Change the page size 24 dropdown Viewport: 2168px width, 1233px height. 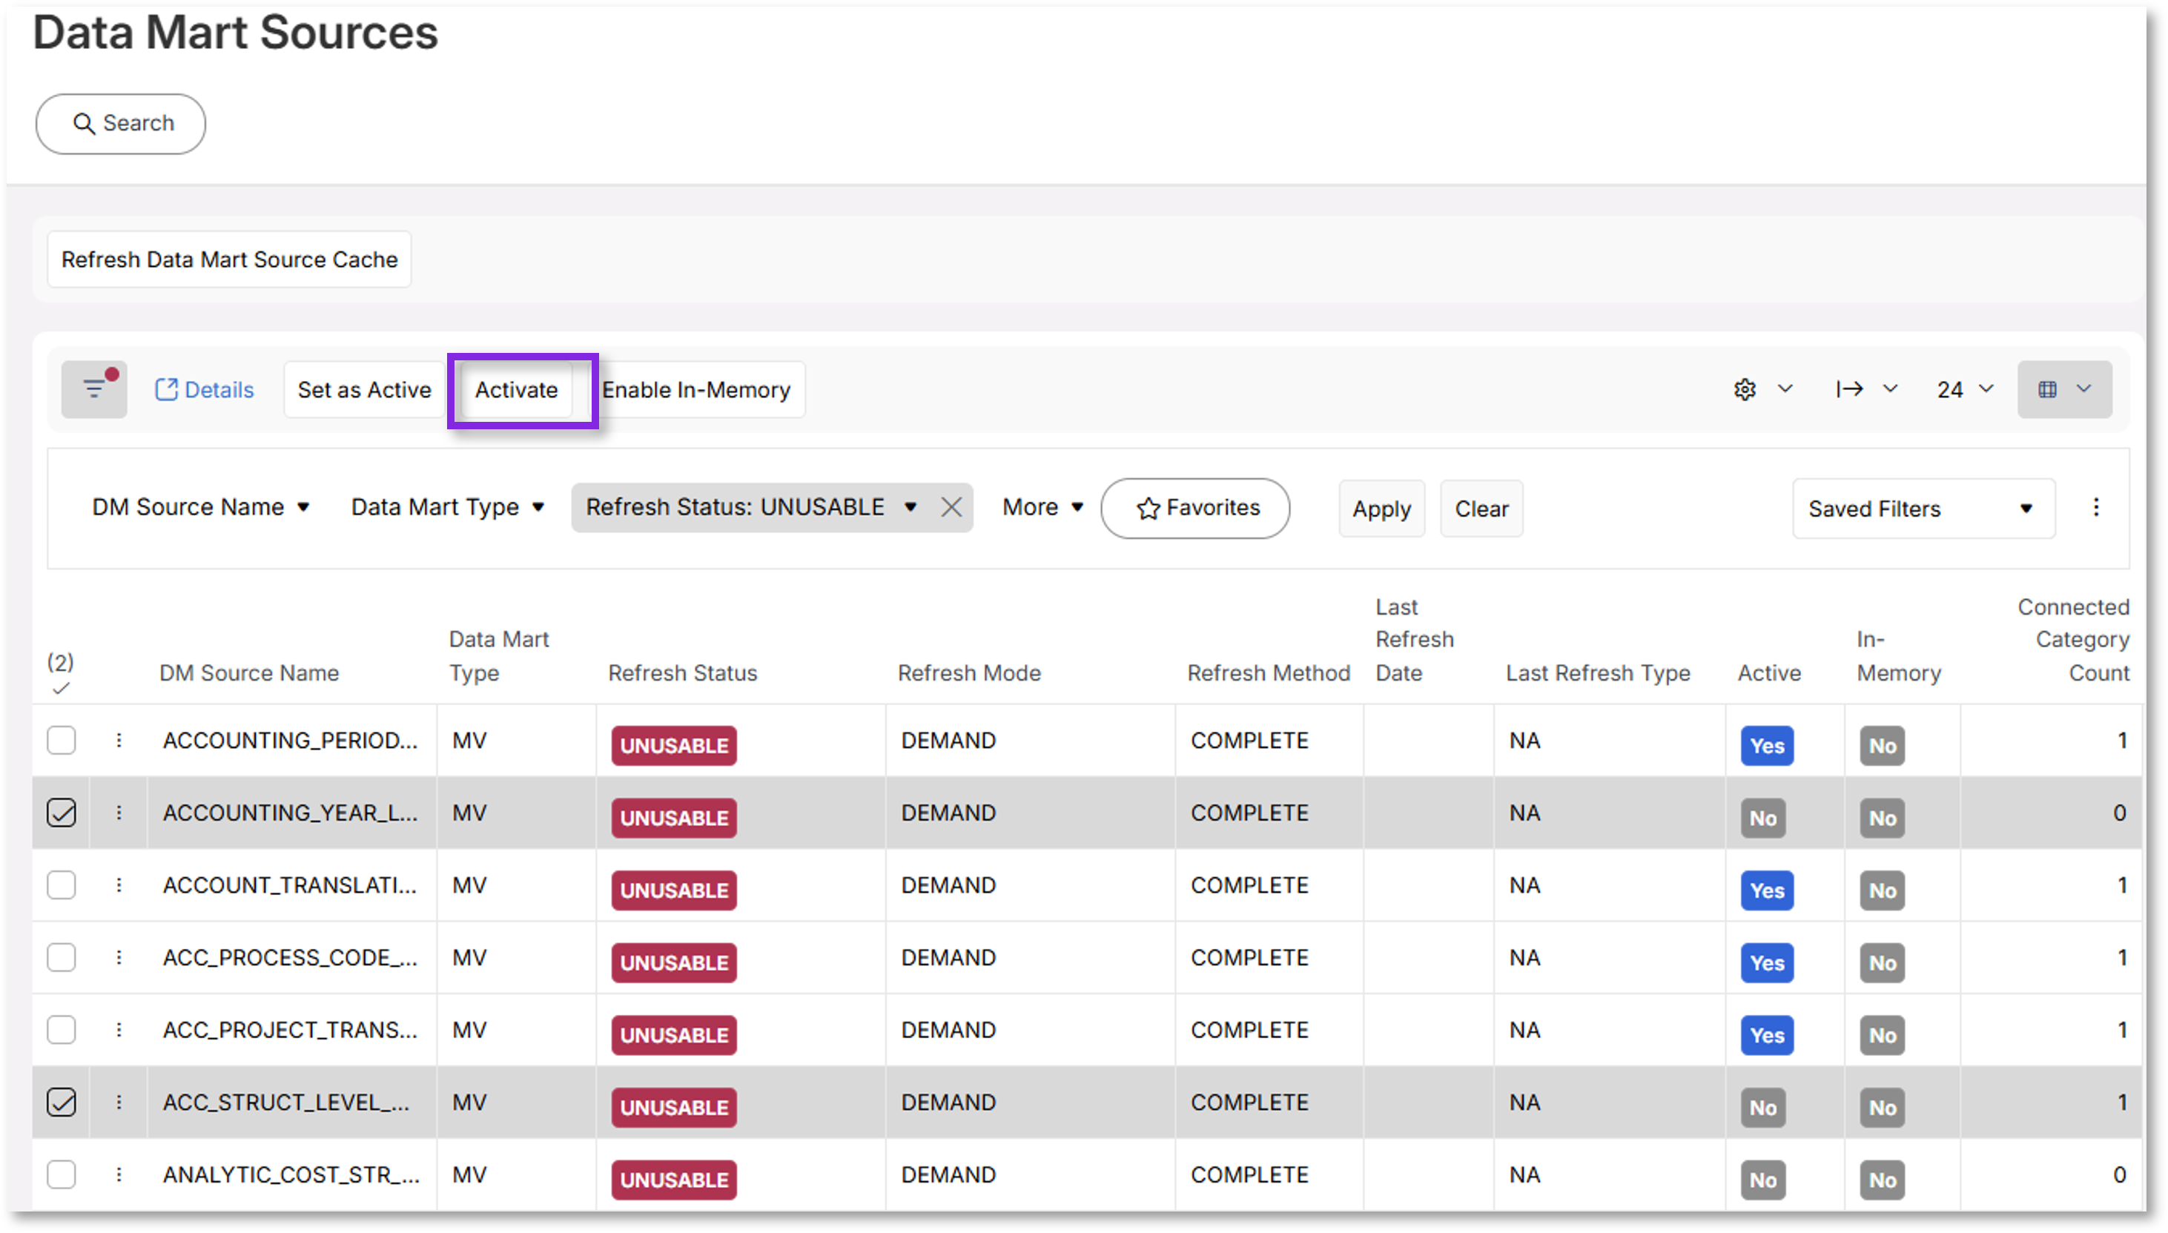click(1965, 389)
